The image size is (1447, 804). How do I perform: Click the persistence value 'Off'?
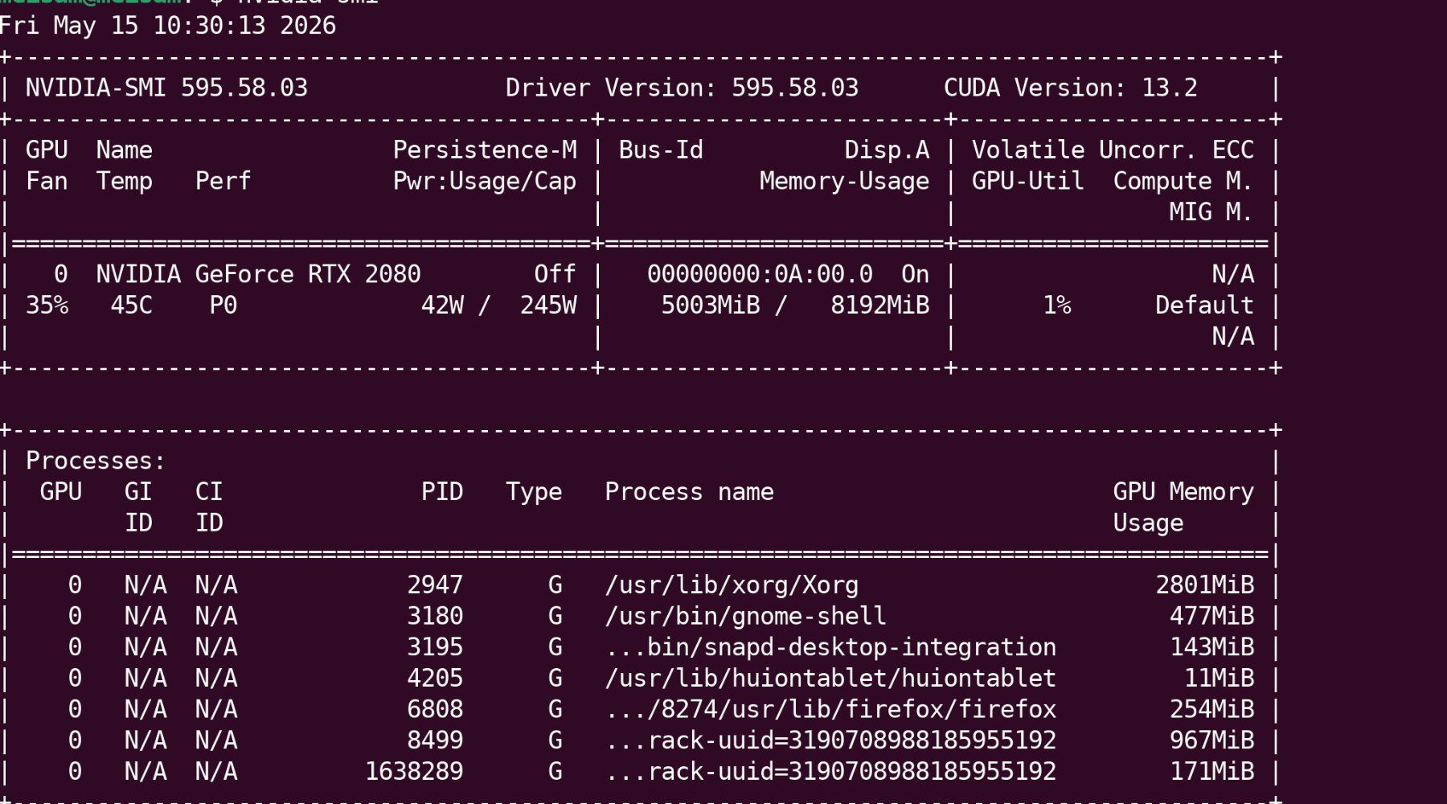[x=555, y=275]
